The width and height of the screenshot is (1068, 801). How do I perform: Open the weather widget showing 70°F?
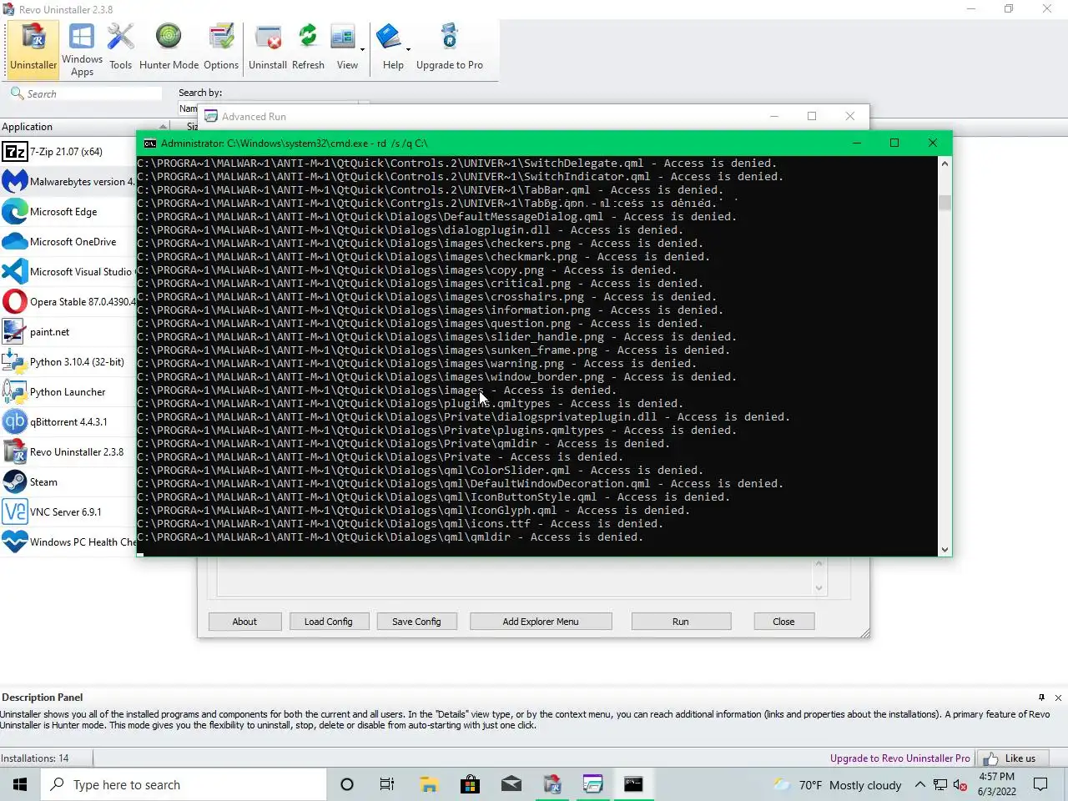pyautogui.click(x=837, y=784)
